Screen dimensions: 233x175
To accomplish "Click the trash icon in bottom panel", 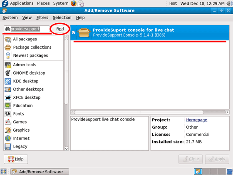I will [x=230, y=172].
